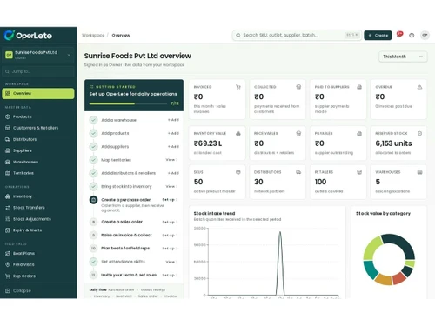
Task: Click the Distributors sidebar truck icon
Action: pos(8,139)
